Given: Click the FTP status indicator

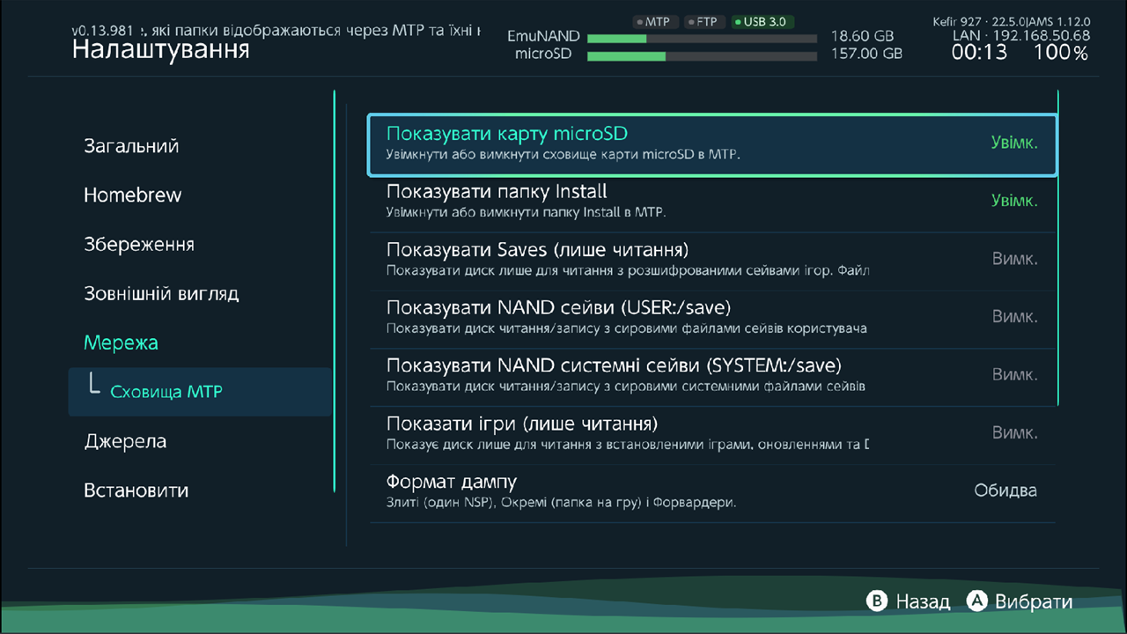Looking at the screenshot, I should (703, 21).
